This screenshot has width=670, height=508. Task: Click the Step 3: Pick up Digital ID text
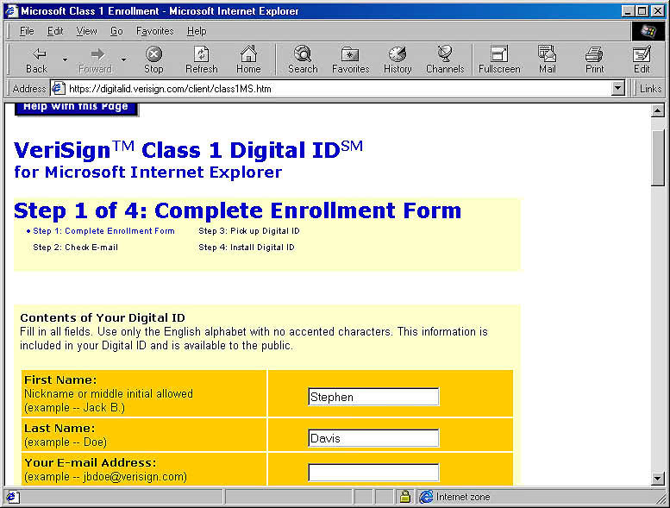[x=249, y=231]
